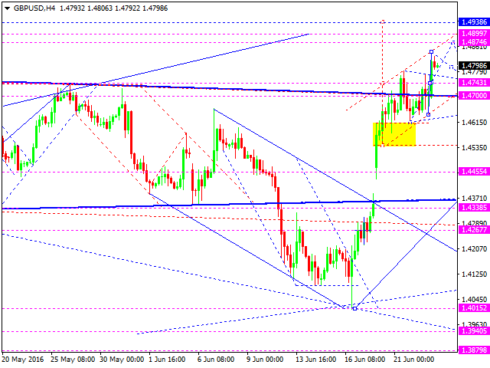Click the 1.40450 price axis value
Viewport: 490px width, 368px height.
coord(474,300)
